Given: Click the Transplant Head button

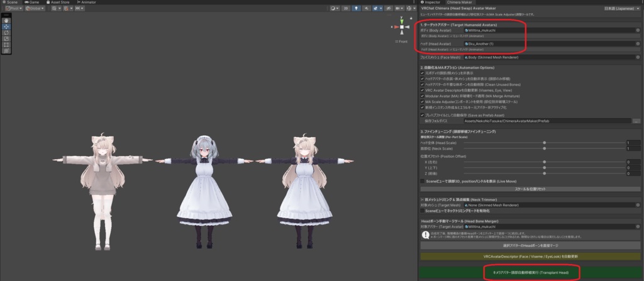Looking at the screenshot, I should [530, 272].
